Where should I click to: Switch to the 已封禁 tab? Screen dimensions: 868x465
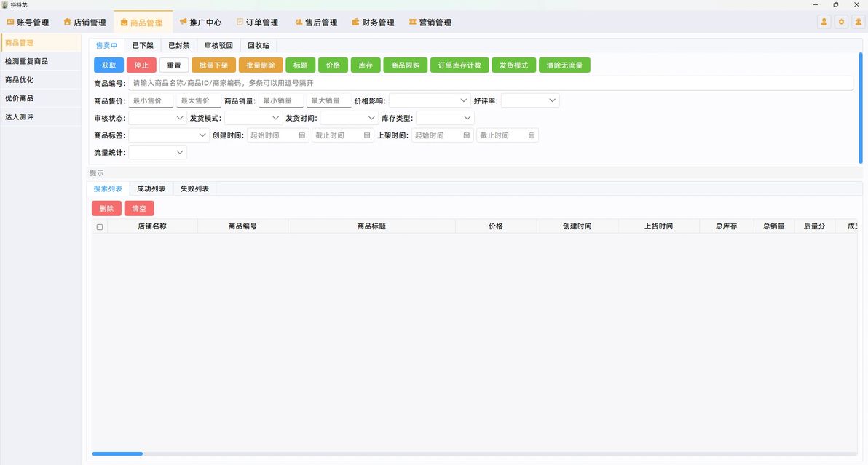pyautogui.click(x=179, y=45)
